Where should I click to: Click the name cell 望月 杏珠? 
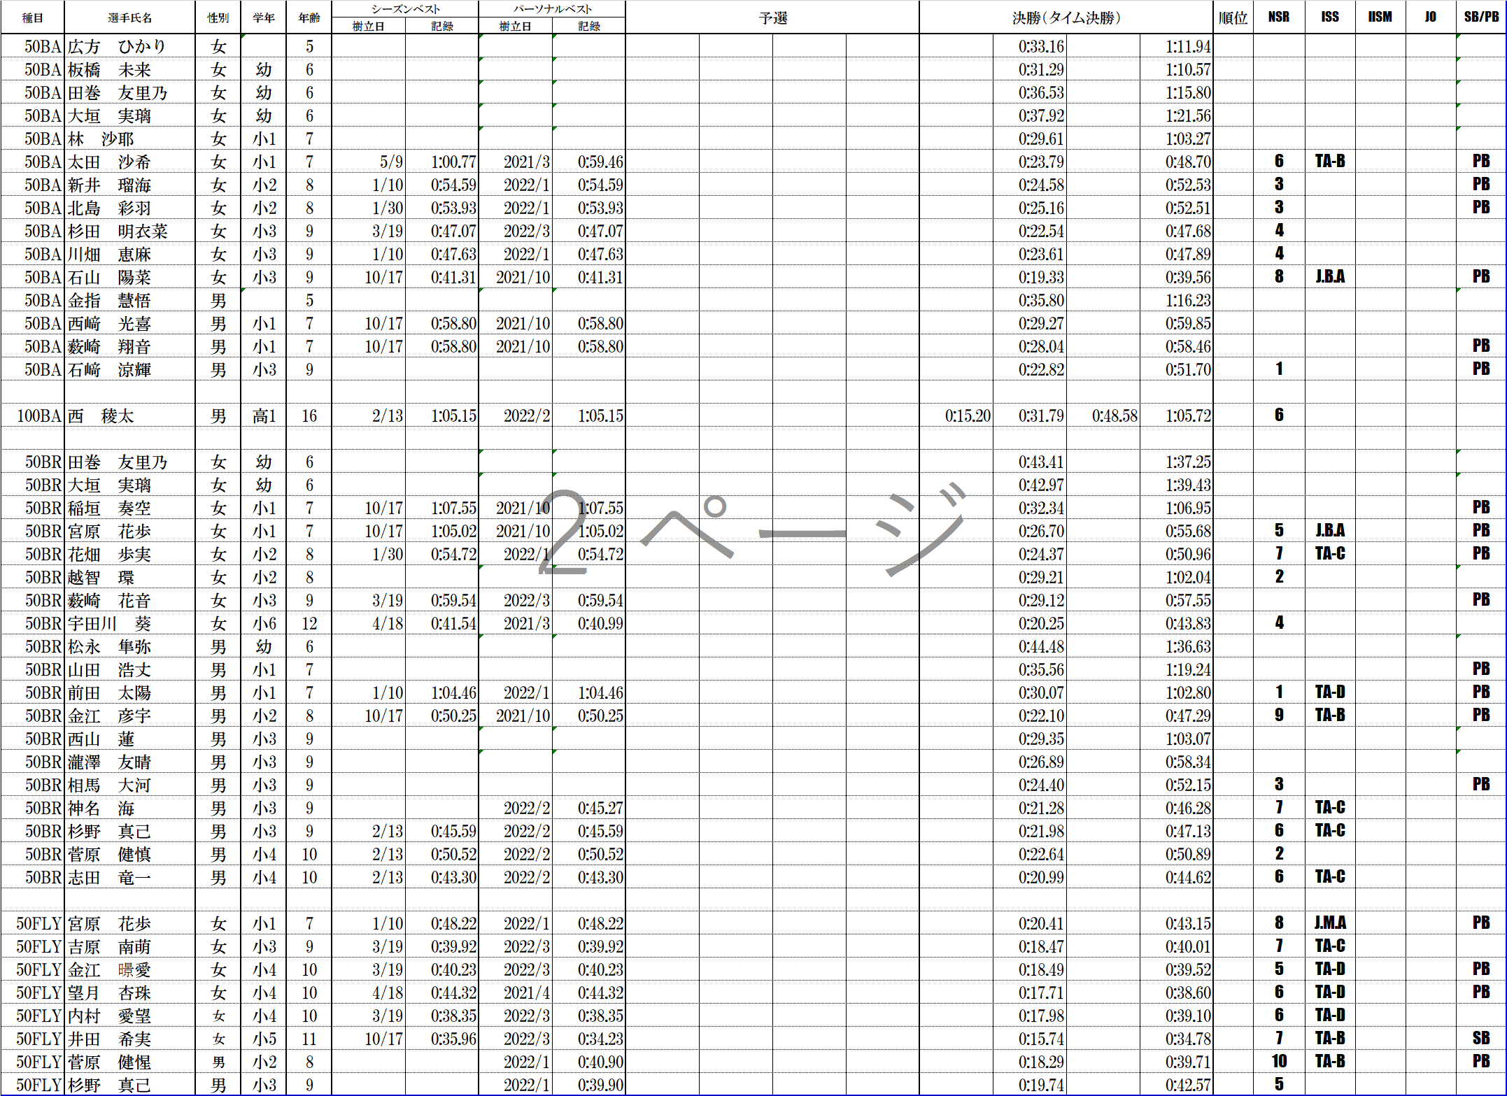click(x=129, y=992)
